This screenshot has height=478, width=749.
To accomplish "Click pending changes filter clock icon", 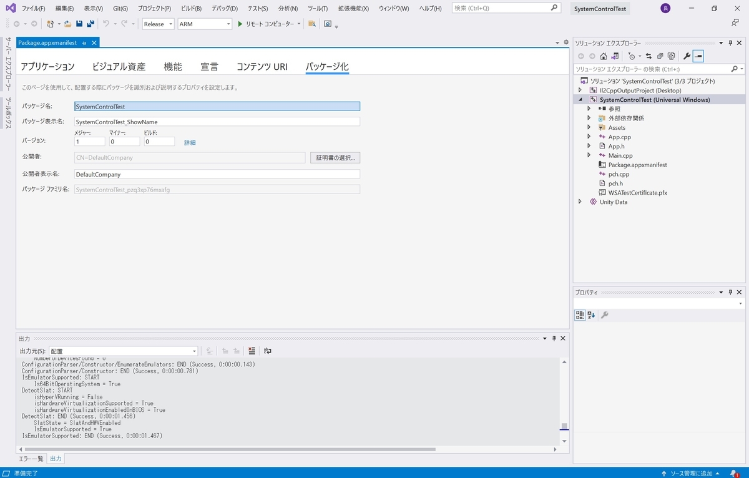I will point(631,56).
